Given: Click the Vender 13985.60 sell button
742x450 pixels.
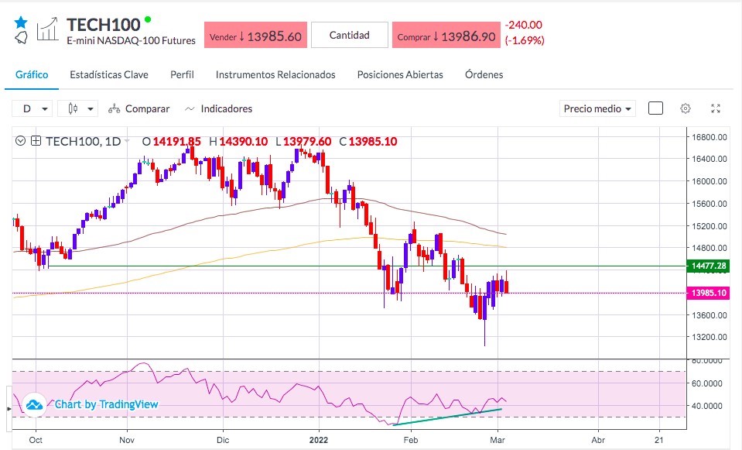Looking at the screenshot, I should pyautogui.click(x=255, y=35).
